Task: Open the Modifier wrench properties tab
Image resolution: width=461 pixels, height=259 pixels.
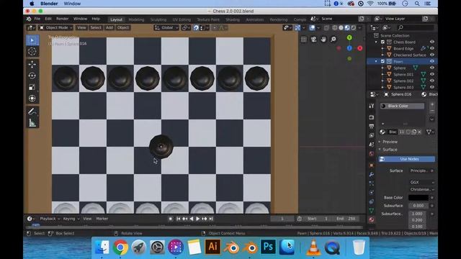Action: click(372, 174)
